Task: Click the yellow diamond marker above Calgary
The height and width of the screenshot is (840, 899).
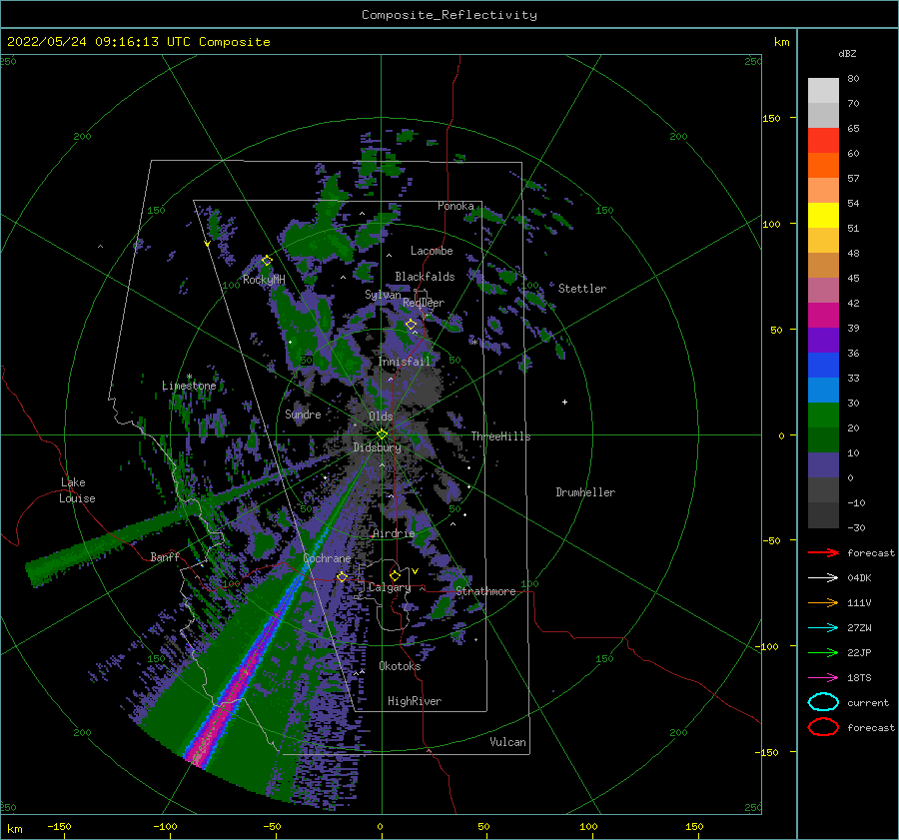Action: coord(395,575)
